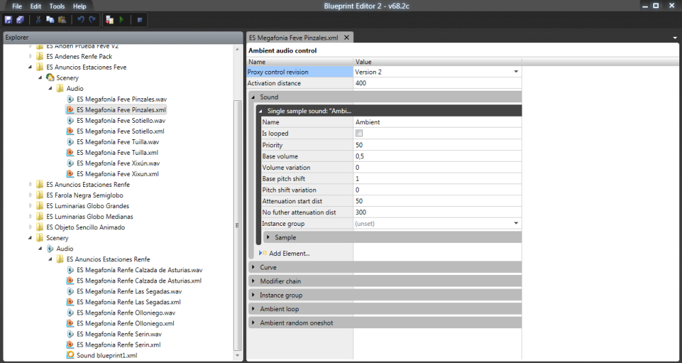This screenshot has height=363, width=682.
Task: Expand the Ambient loop section
Action: pyautogui.click(x=254, y=309)
